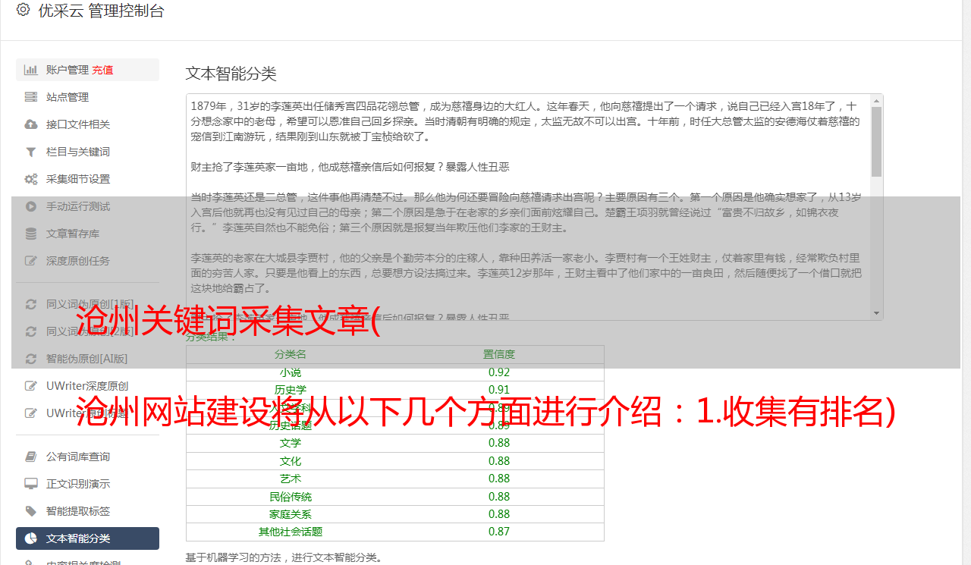Click the 置信度 column header

tap(499, 354)
